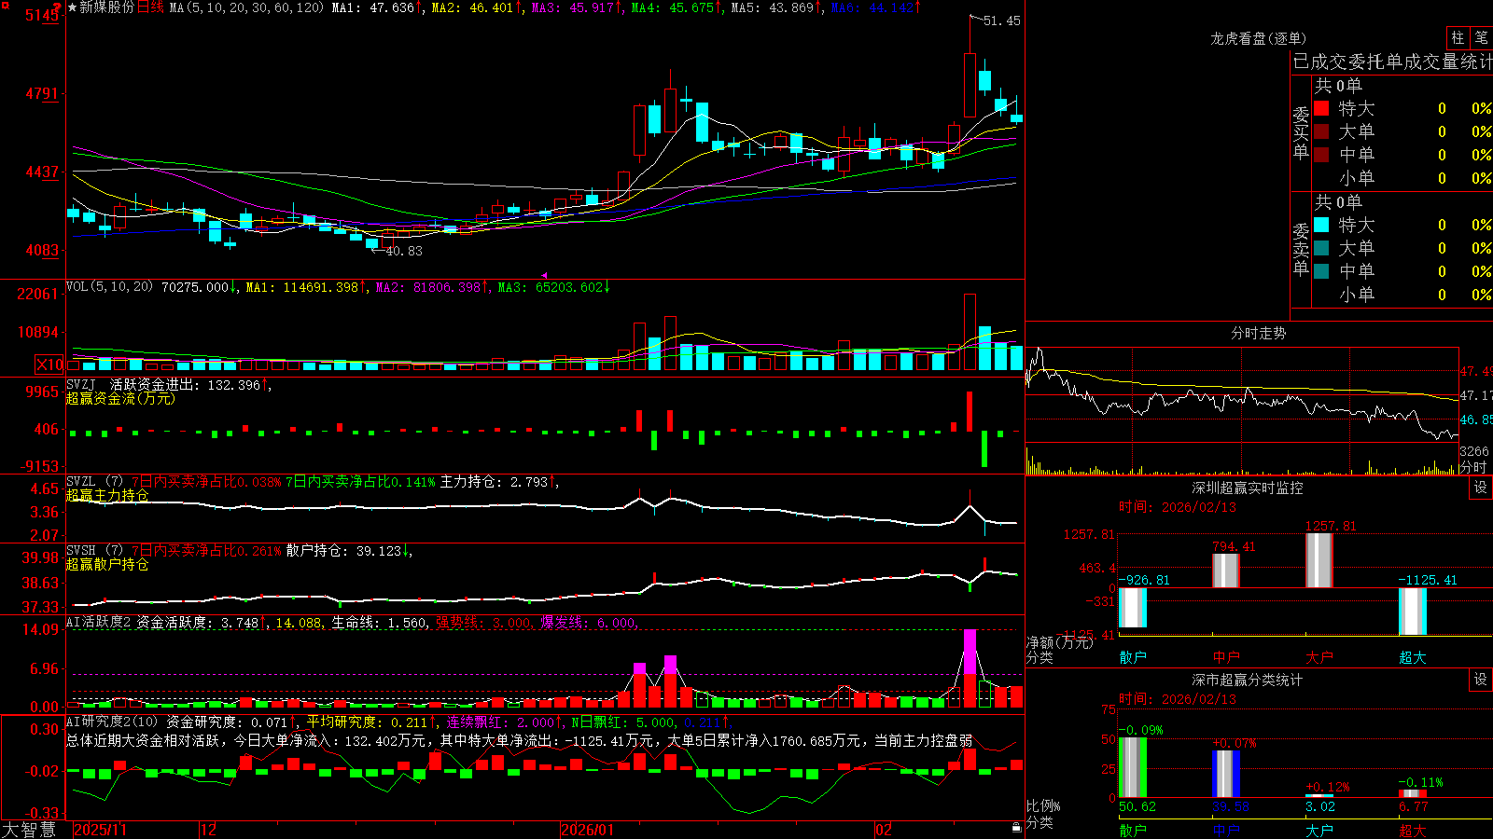The height and width of the screenshot is (839, 1493).
Task: Click the 4791 price axis label
Action: [x=41, y=94]
